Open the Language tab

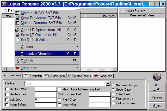[103, 76]
